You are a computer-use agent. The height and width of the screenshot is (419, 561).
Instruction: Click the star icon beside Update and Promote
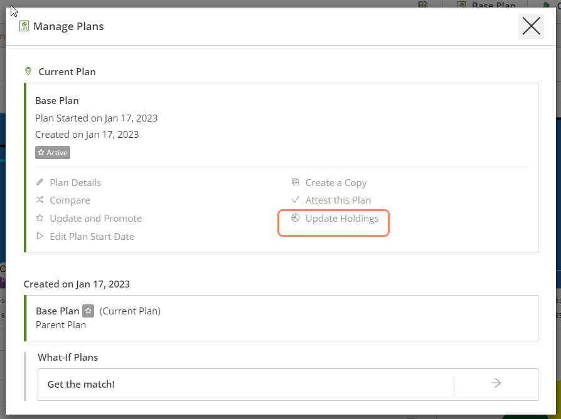40,218
